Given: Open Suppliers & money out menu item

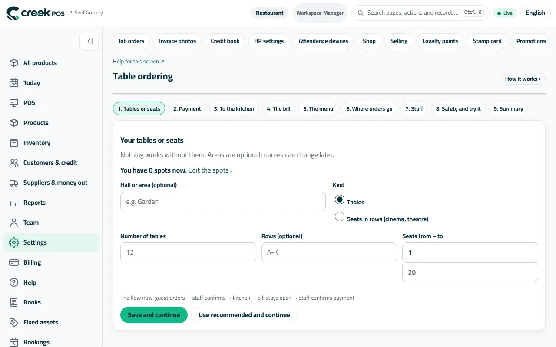Looking at the screenshot, I should pyautogui.click(x=51, y=183).
